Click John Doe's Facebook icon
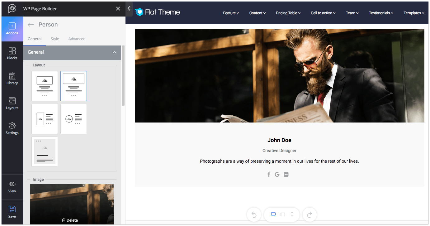This screenshot has width=430, height=226. tap(269, 174)
